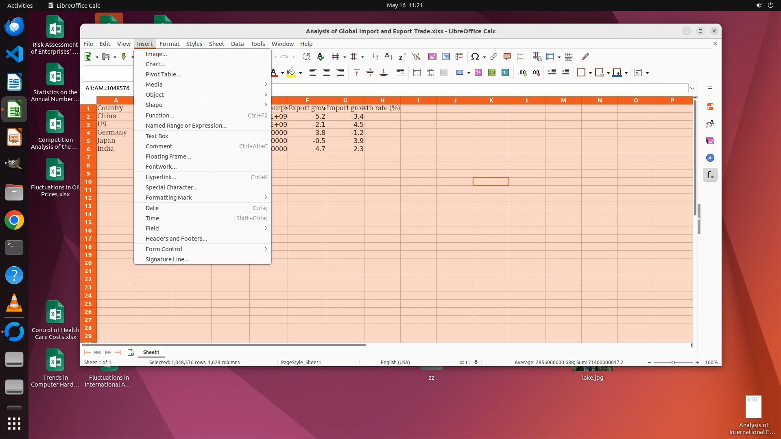Open the Format menu
This screenshot has width=781, height=439.
coord(169,44)
